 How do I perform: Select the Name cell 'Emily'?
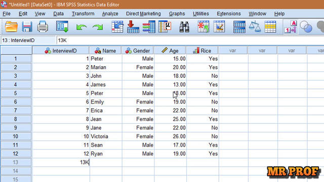click(x=106, y=102)
